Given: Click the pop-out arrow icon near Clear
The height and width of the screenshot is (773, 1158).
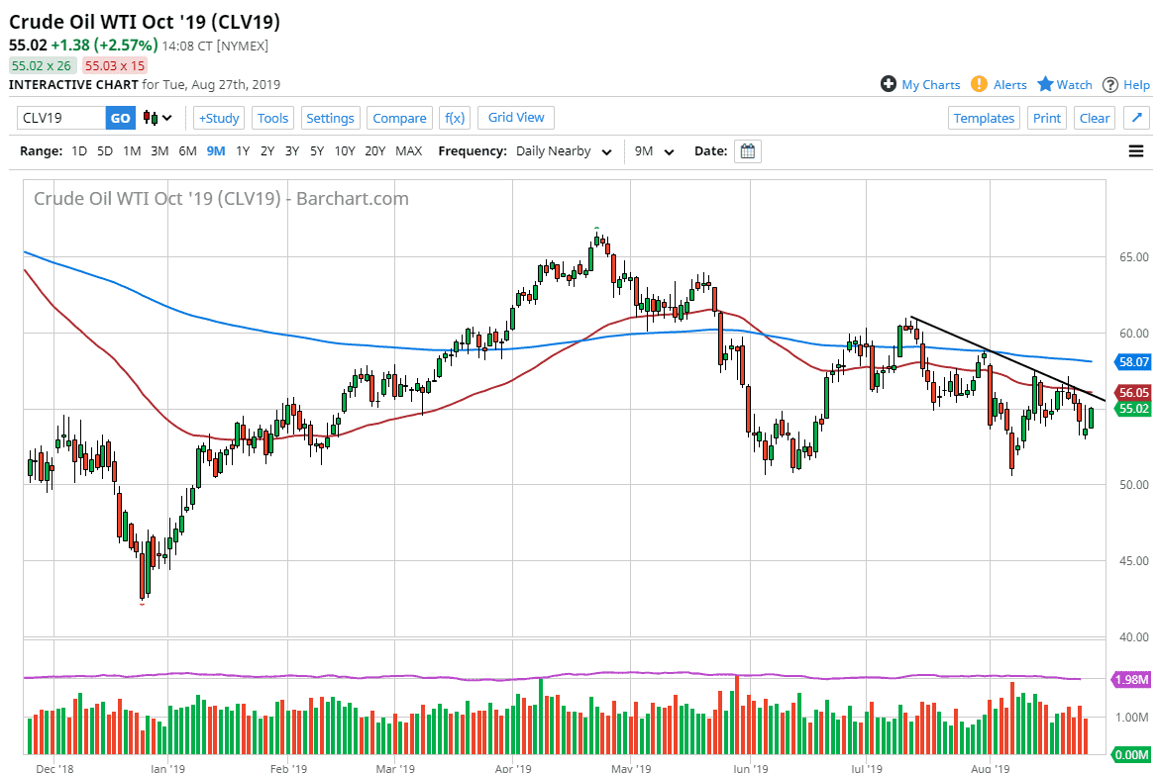Looking at the screenshot, I should pyautogui.click(x=1136, y=117).
